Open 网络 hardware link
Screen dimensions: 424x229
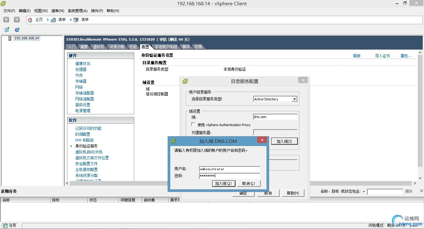(x=79, y=87)
